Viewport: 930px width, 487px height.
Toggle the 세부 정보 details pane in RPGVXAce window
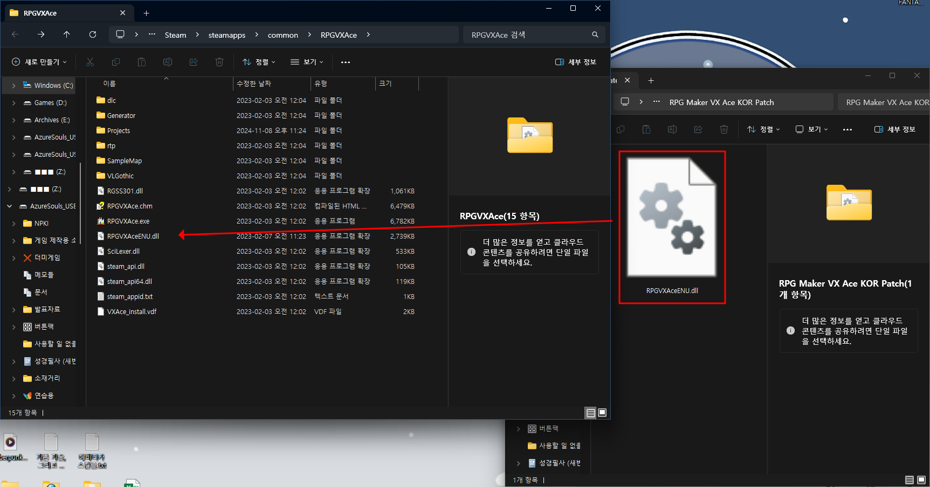[x=576, y=62]
